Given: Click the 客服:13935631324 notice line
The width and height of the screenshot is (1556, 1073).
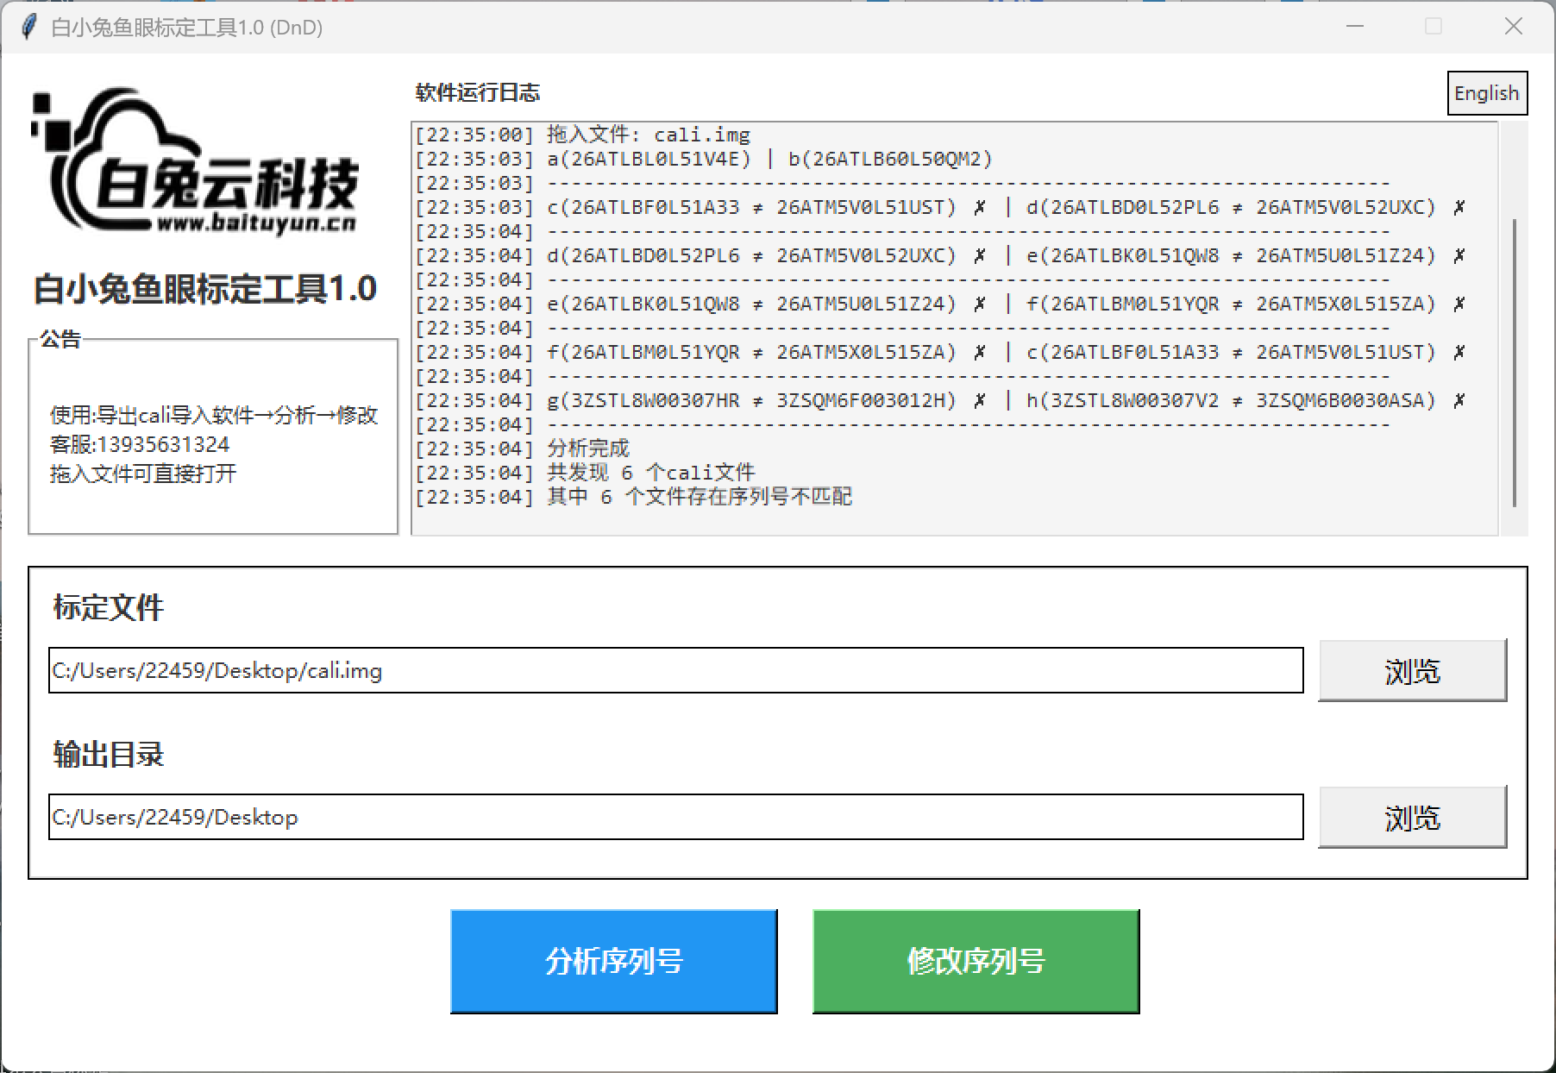Looking at the screenshot, I should point(140,444).
